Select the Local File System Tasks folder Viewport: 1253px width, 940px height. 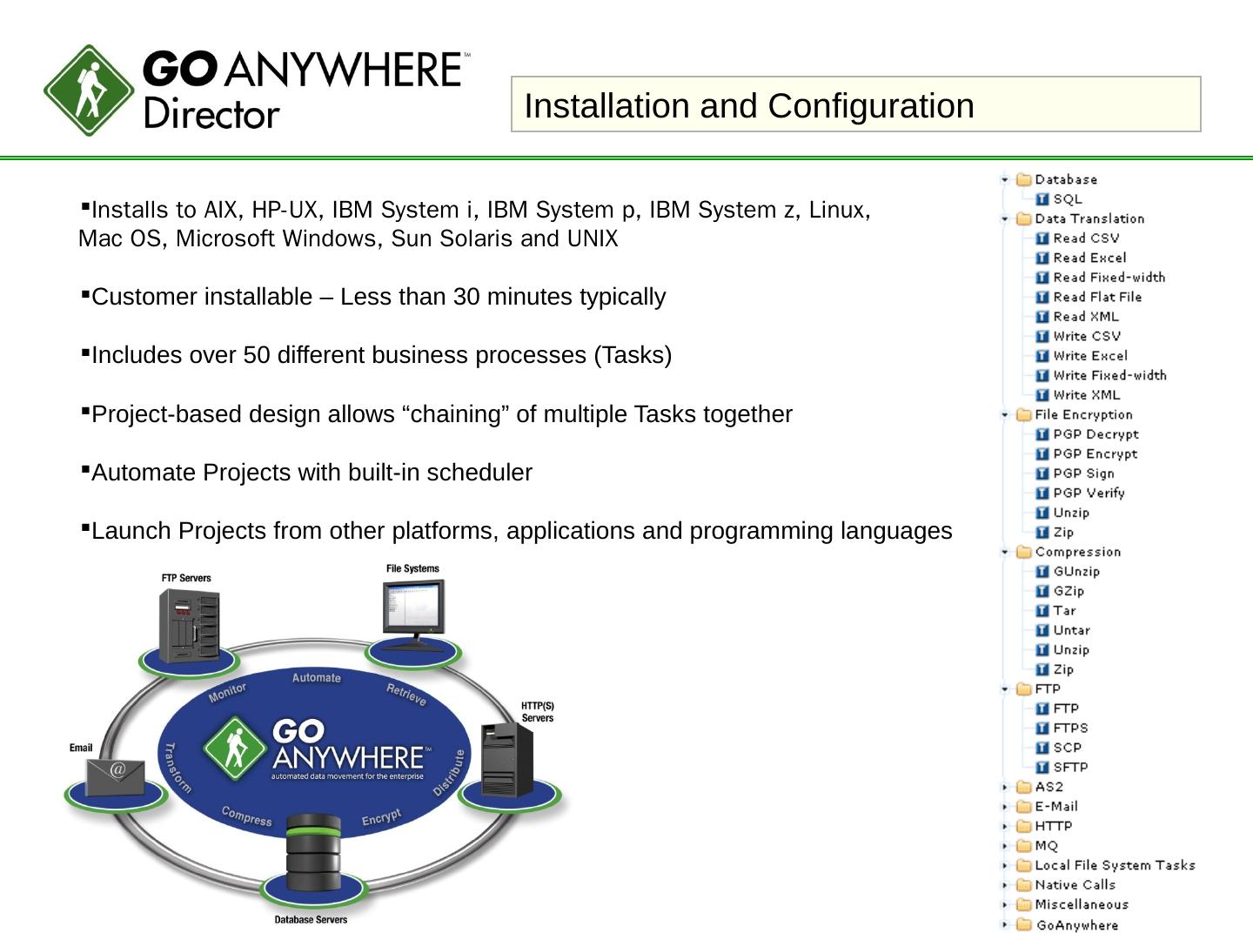[1106, 865]
